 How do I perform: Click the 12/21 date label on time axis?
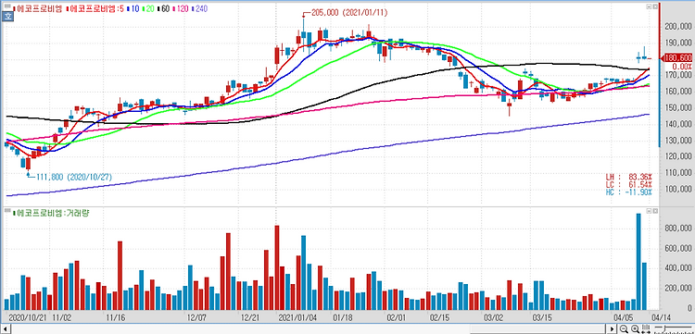tap(251, 317)
